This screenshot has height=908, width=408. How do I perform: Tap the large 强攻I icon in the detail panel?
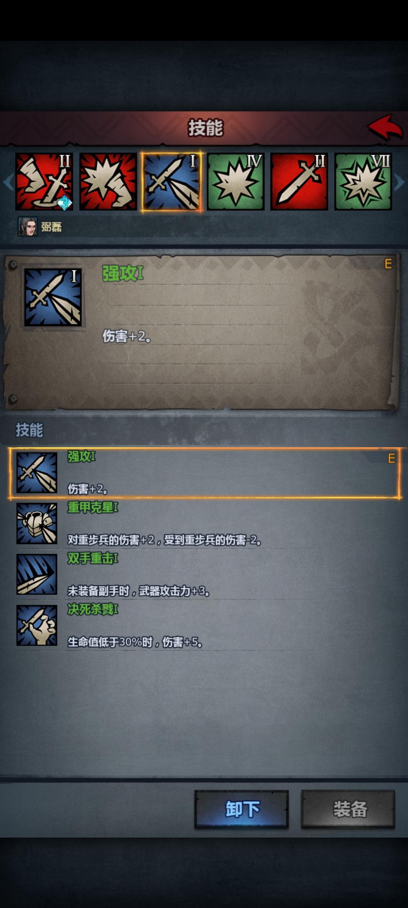(x=53, y=297)
